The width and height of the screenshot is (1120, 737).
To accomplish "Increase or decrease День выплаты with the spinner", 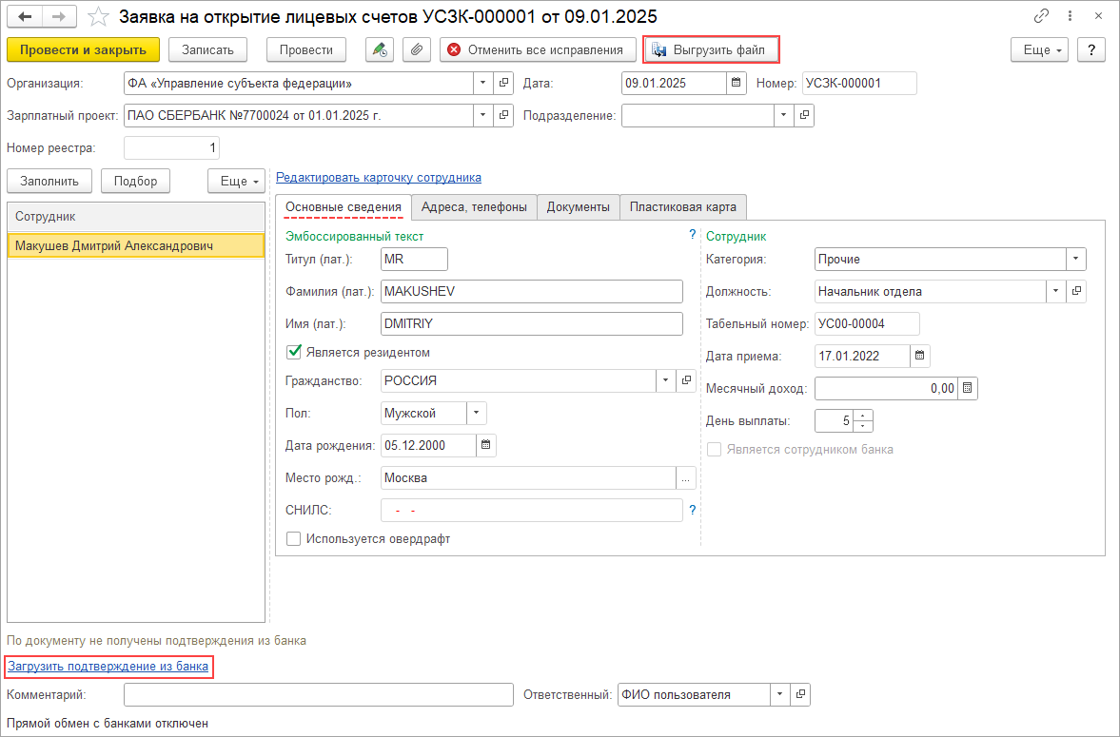I will click(863, 420).
